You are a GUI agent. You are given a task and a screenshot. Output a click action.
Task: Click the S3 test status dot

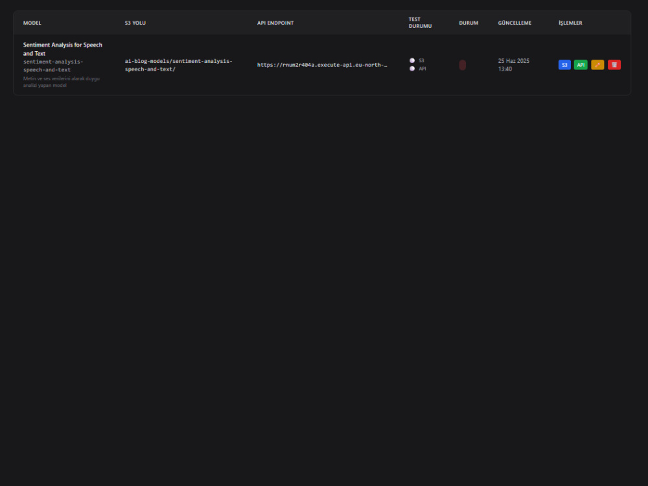click(412, 60)
